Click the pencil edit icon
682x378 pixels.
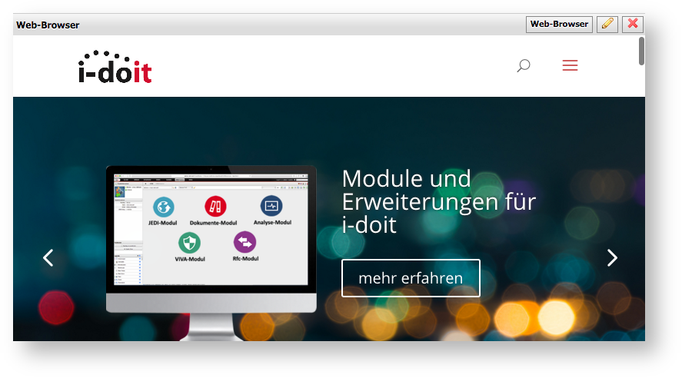pyautogui.click(x=607, y=24)
